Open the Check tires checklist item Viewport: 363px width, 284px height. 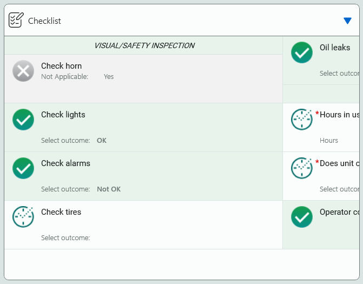61,212
